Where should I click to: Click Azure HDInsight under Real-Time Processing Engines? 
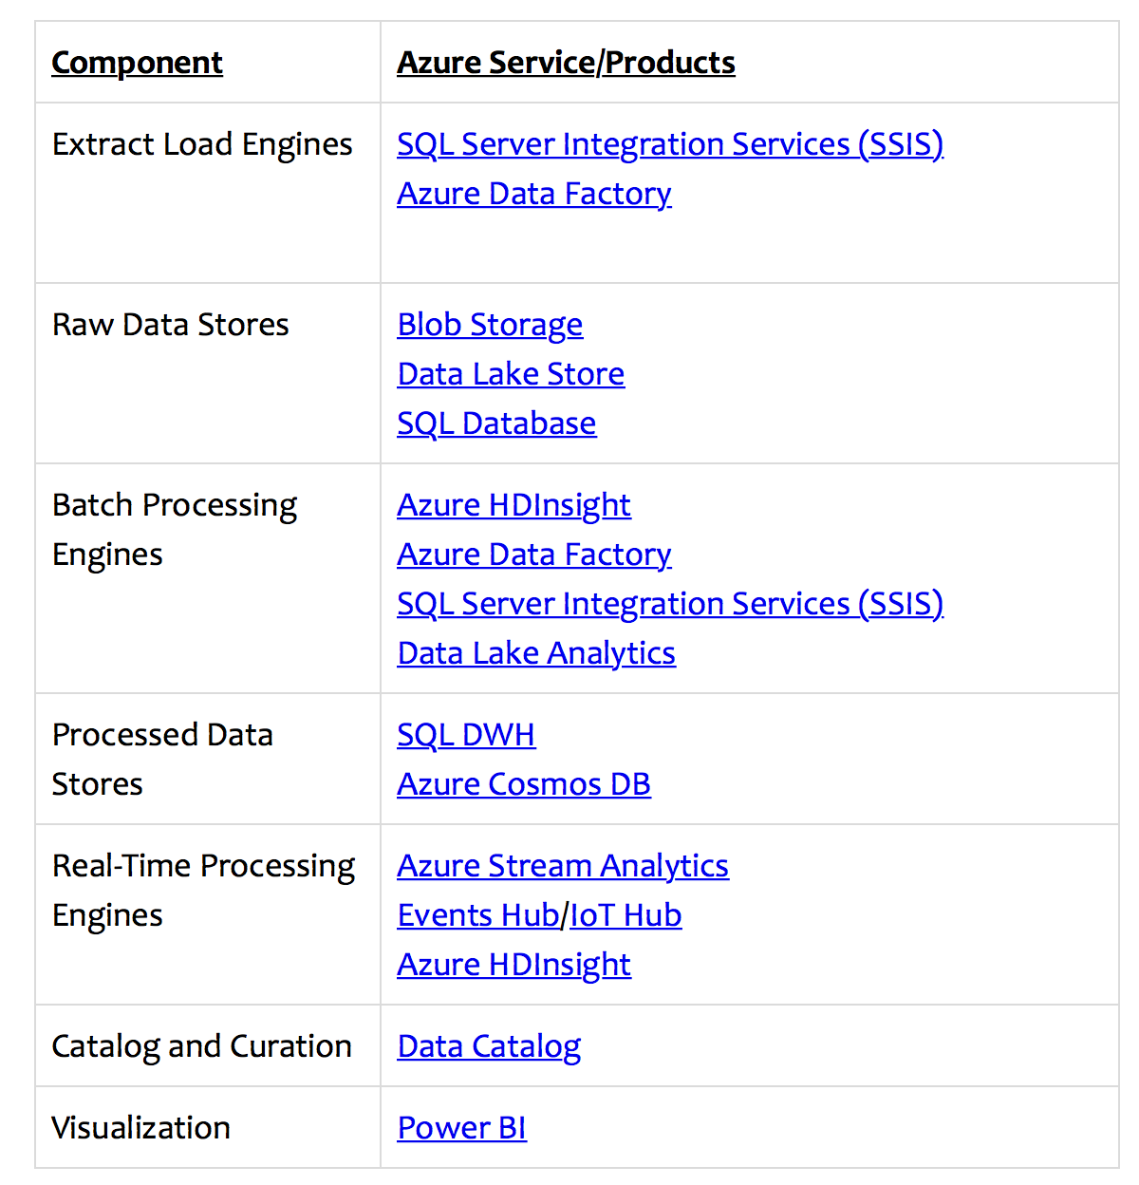(x=513, y=964)
